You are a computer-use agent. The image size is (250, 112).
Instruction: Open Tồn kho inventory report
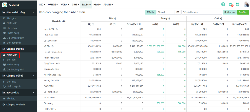click(11, 98)
